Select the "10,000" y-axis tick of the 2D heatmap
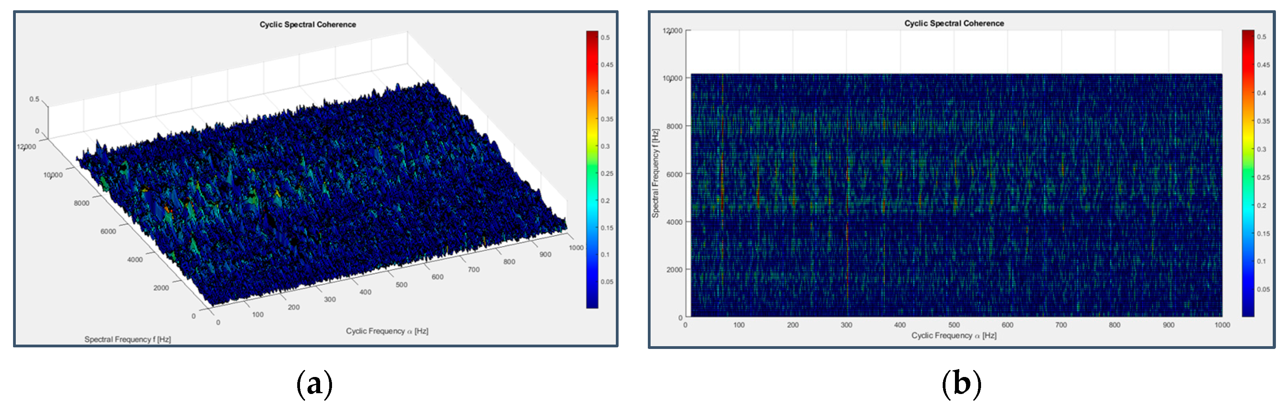The image size is (1285, 409). [x=672, y=78]
